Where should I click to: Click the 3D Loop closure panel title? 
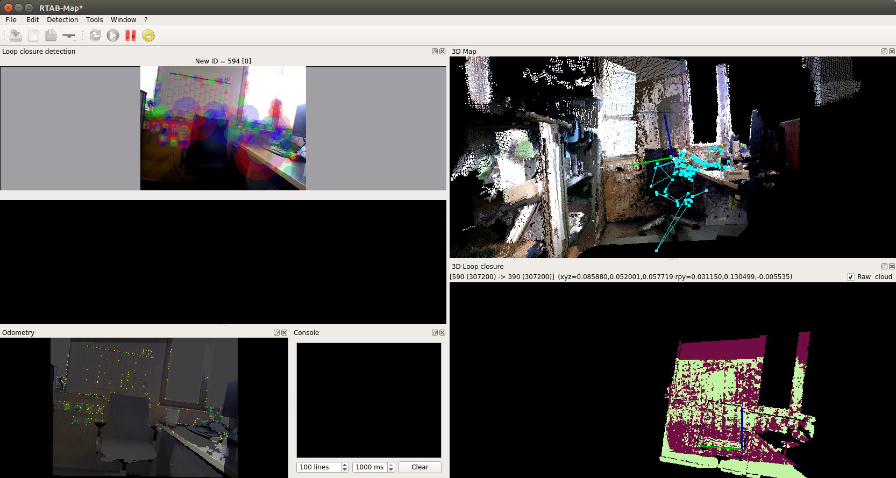pyautogui.click(x=478, y=267)
